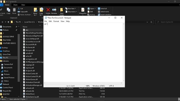This screenshot has width=180, height=101.
Task: Select accessibilitycpl.dll file
Action: click(x=32, y=39)
